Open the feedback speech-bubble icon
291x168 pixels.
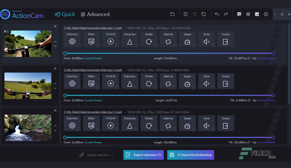pos(239,14)
